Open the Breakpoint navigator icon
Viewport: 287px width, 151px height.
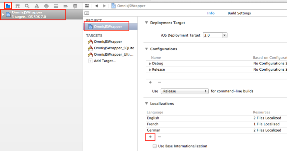(x=65, y=6)
